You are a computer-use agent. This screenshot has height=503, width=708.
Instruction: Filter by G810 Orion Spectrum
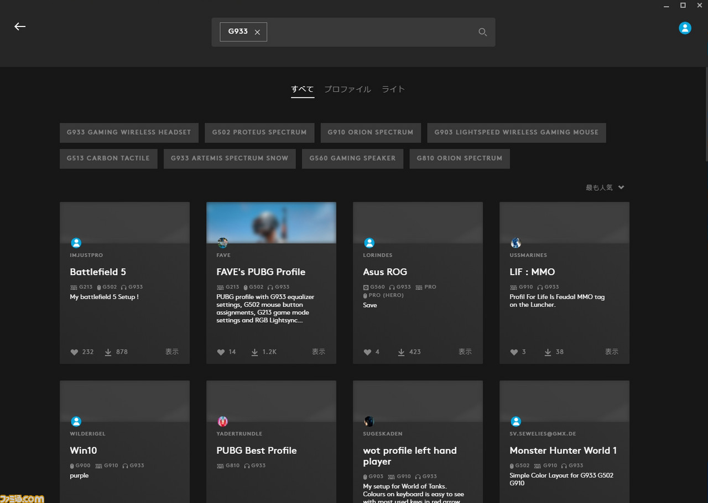(x=460, y=159)
